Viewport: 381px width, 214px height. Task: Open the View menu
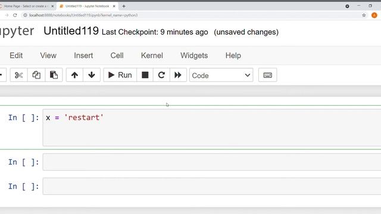point(48,55)
